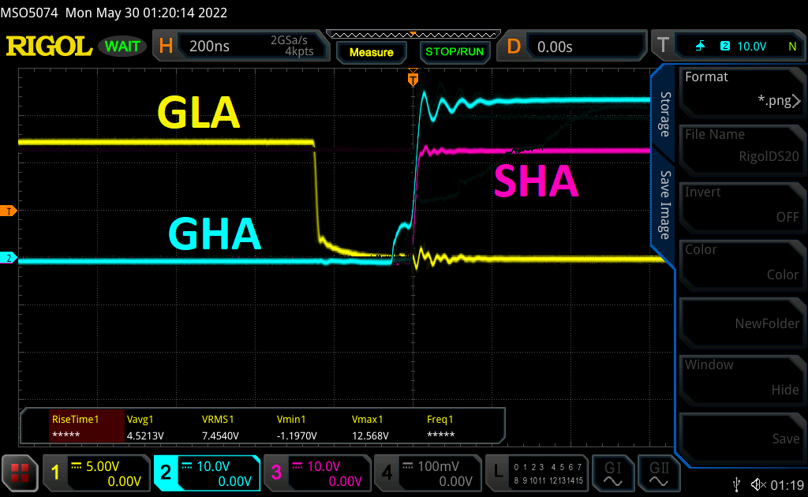Click the waveform memory position bar
Screen dimensions: 808x497
click(x=413, y=35)
